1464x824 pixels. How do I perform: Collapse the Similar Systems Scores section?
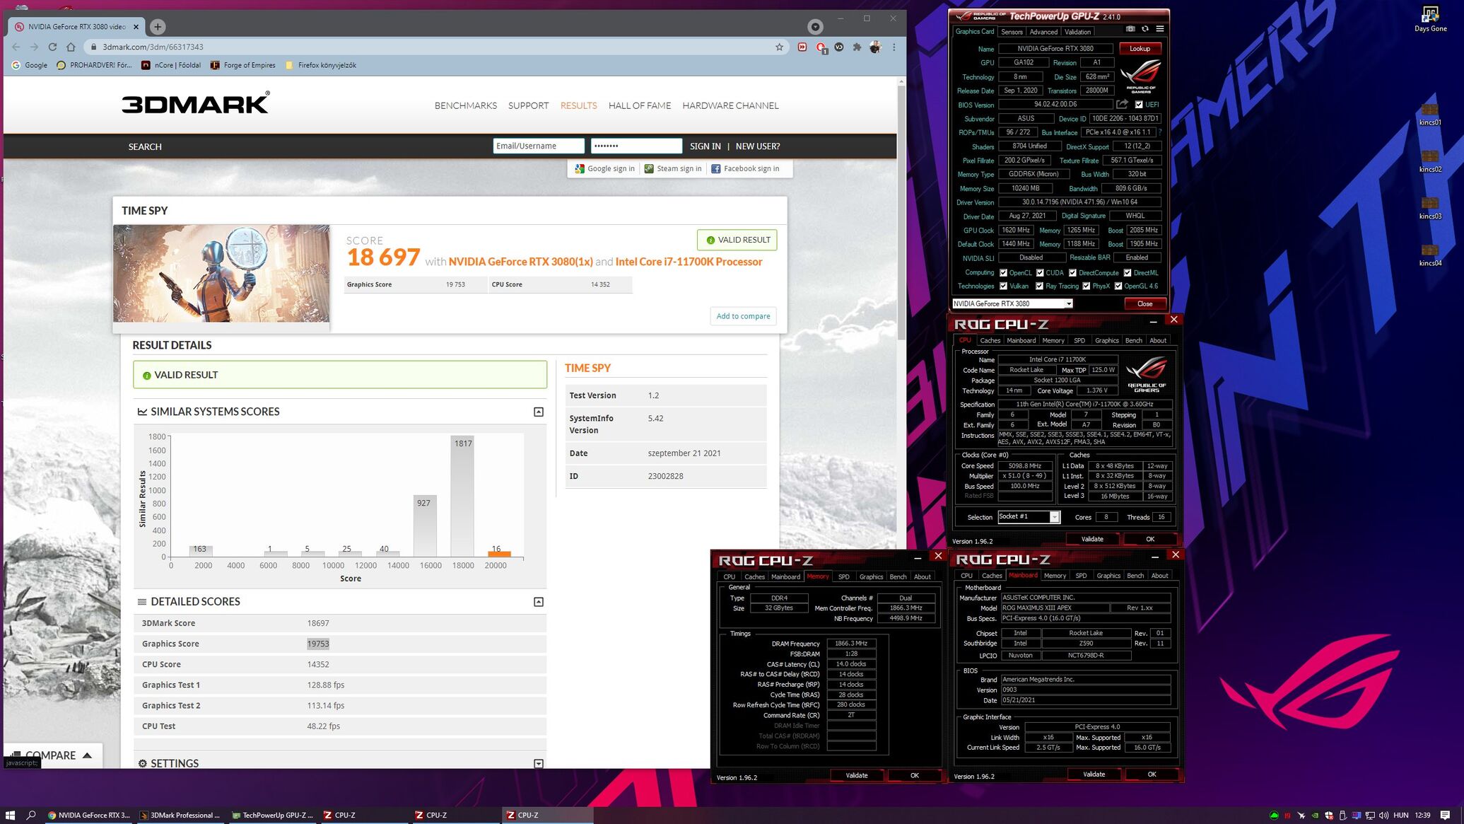point(539,412)
